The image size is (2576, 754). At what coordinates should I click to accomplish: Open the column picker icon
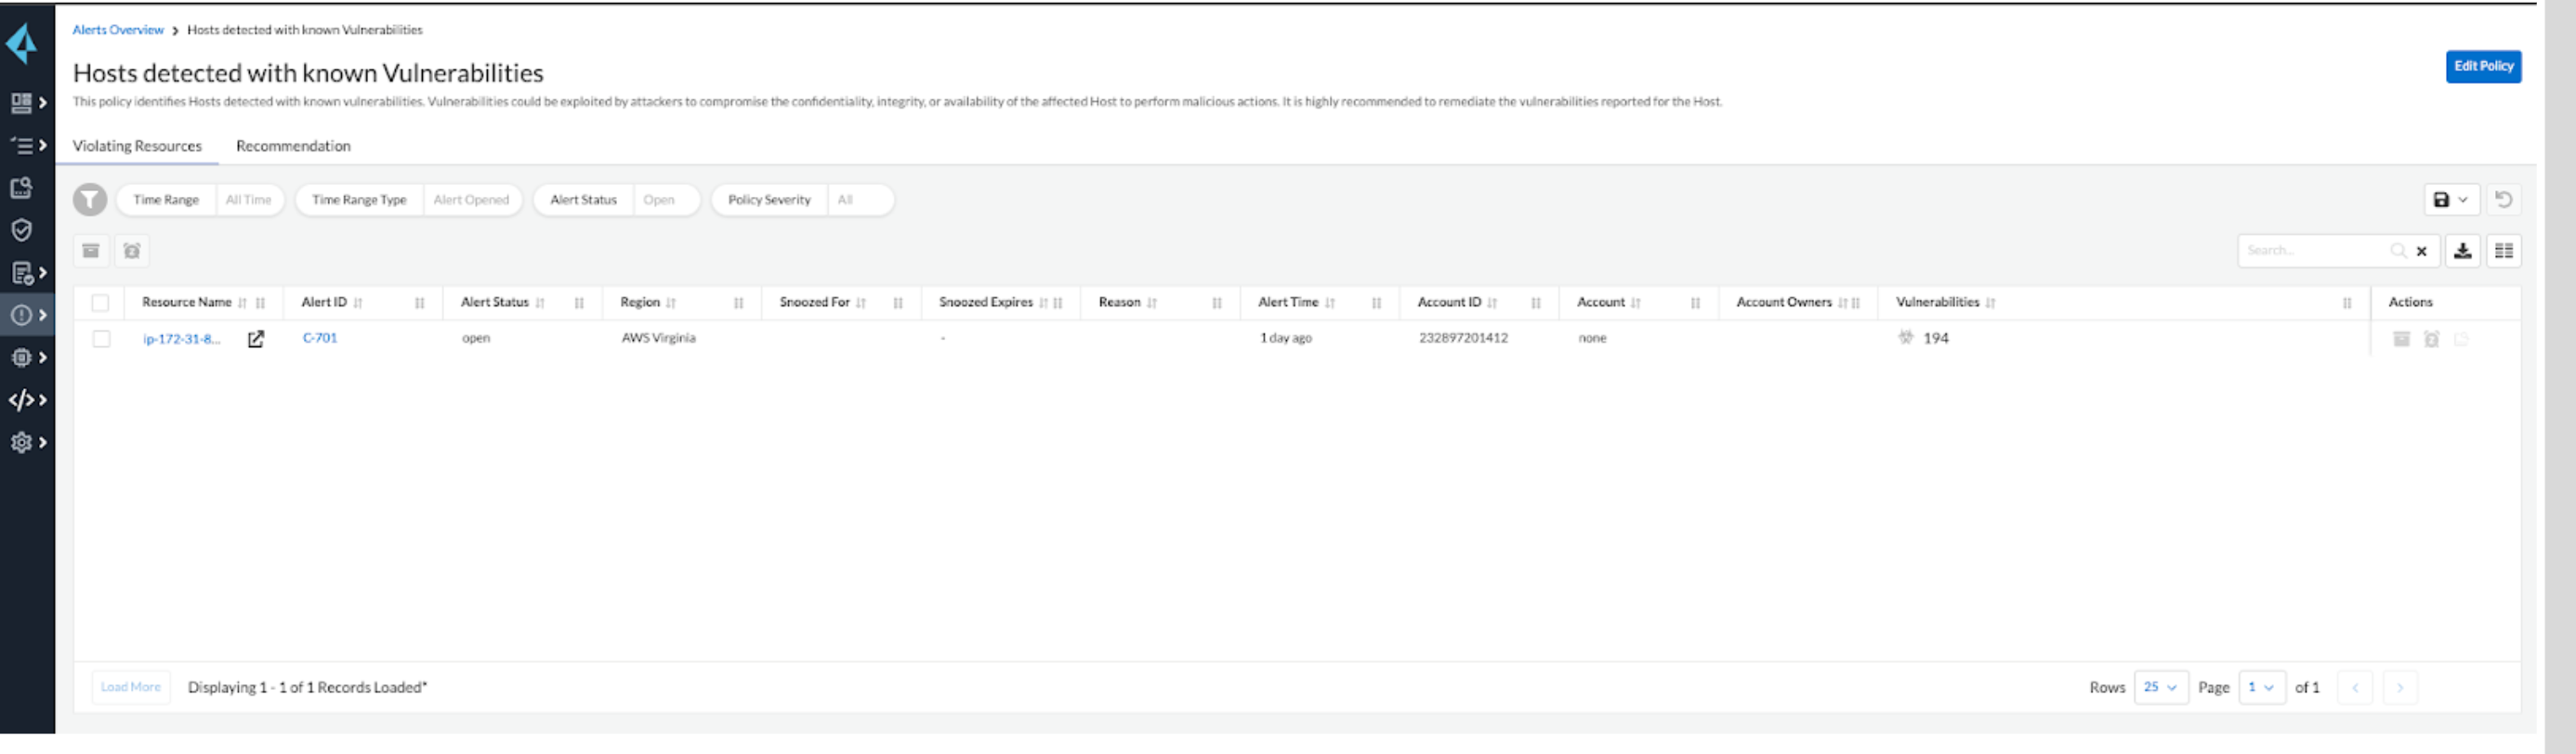(x=2503, y=251)
